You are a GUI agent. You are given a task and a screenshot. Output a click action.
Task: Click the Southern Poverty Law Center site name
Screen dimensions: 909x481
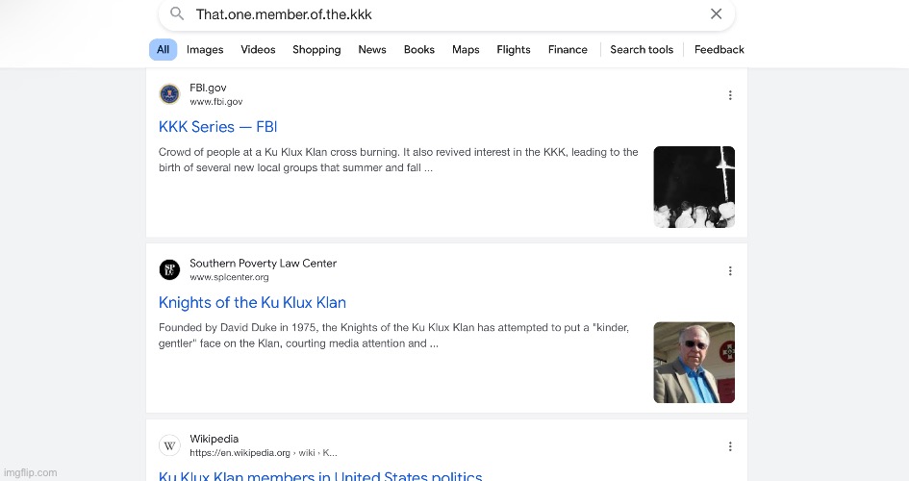(264, 263)
